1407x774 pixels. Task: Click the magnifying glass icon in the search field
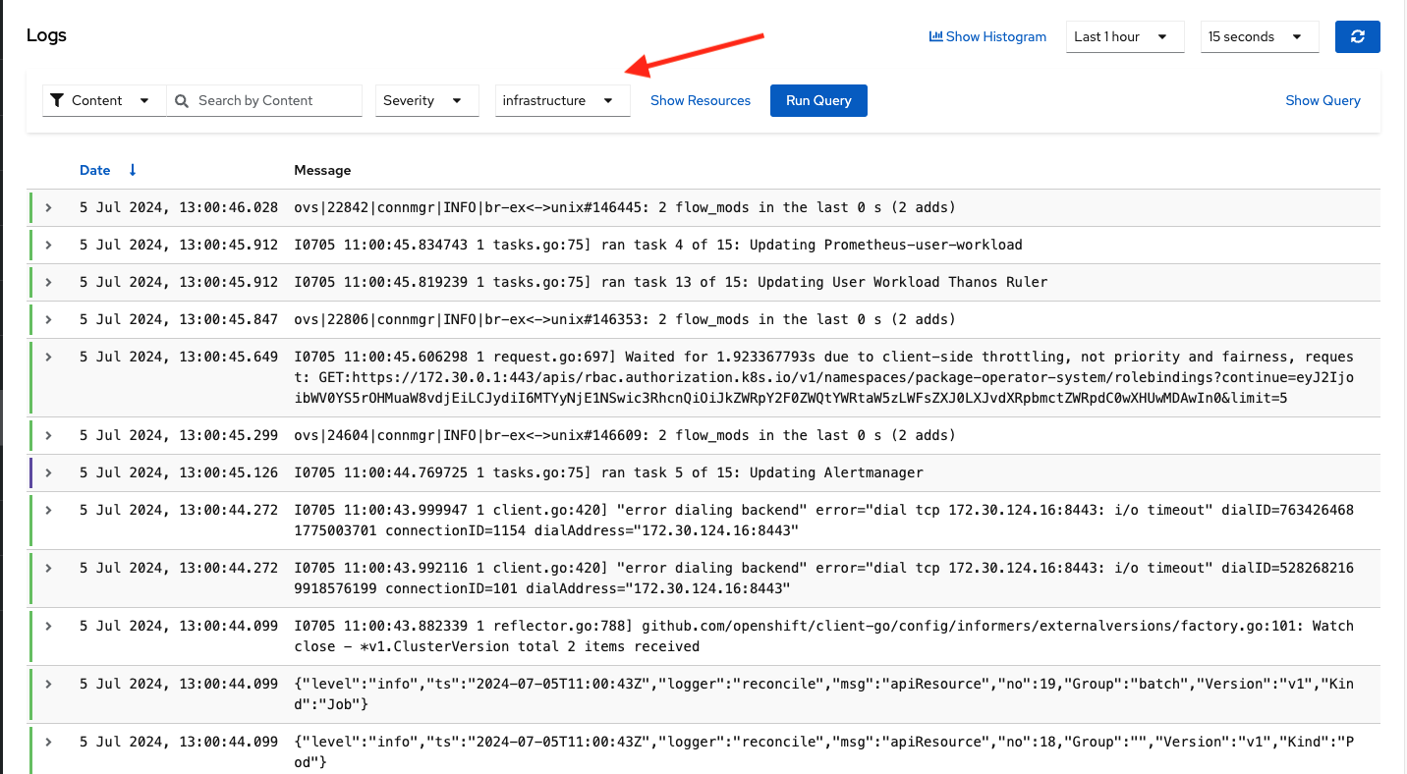[x=182, y=100]
